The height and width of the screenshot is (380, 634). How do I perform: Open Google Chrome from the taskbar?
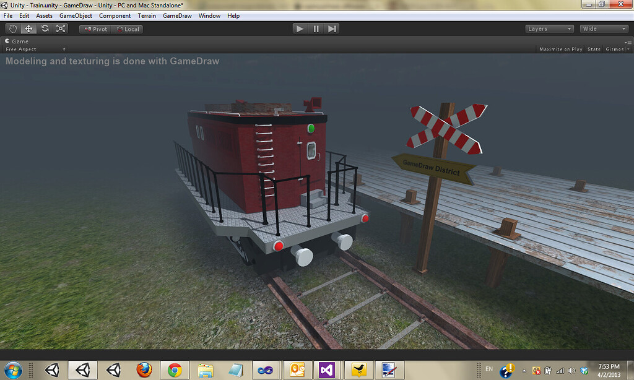click(x=174, y=370)
